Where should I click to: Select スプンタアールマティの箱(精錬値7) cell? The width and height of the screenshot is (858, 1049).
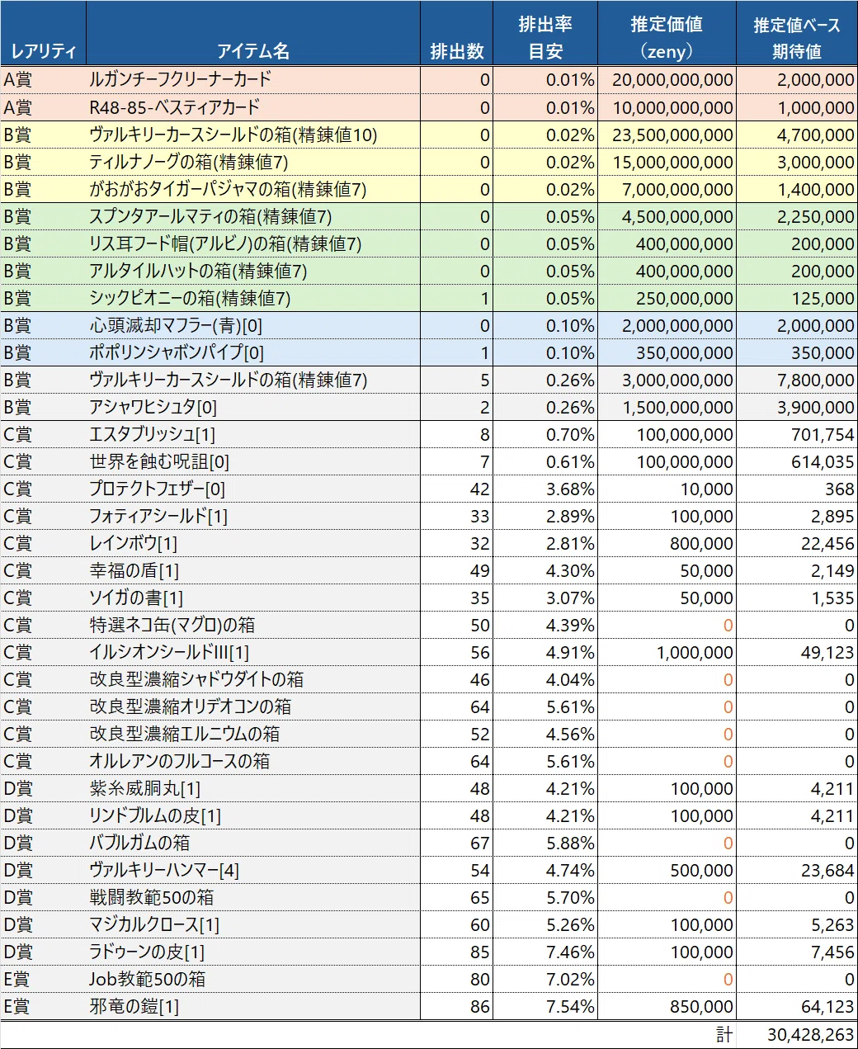coord(253,216)
